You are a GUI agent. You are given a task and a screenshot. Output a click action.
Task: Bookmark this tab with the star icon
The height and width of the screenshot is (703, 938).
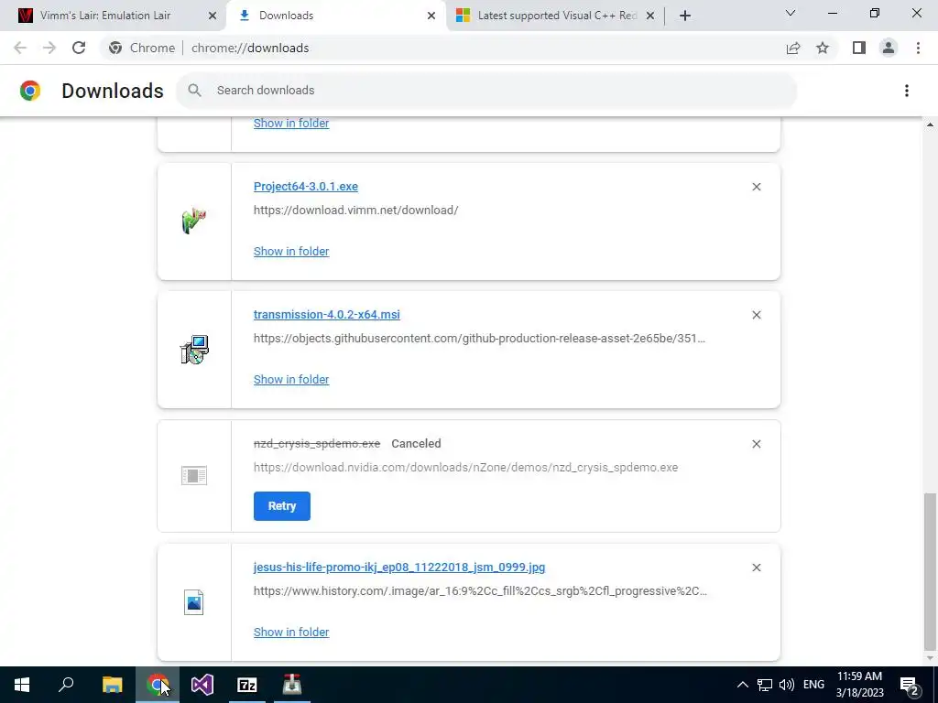(823, 48)
